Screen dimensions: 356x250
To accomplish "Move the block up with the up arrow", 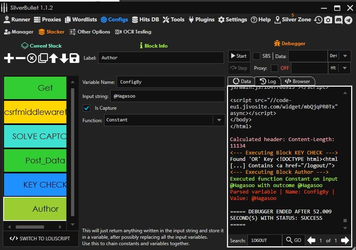I will tap(53, 58).
